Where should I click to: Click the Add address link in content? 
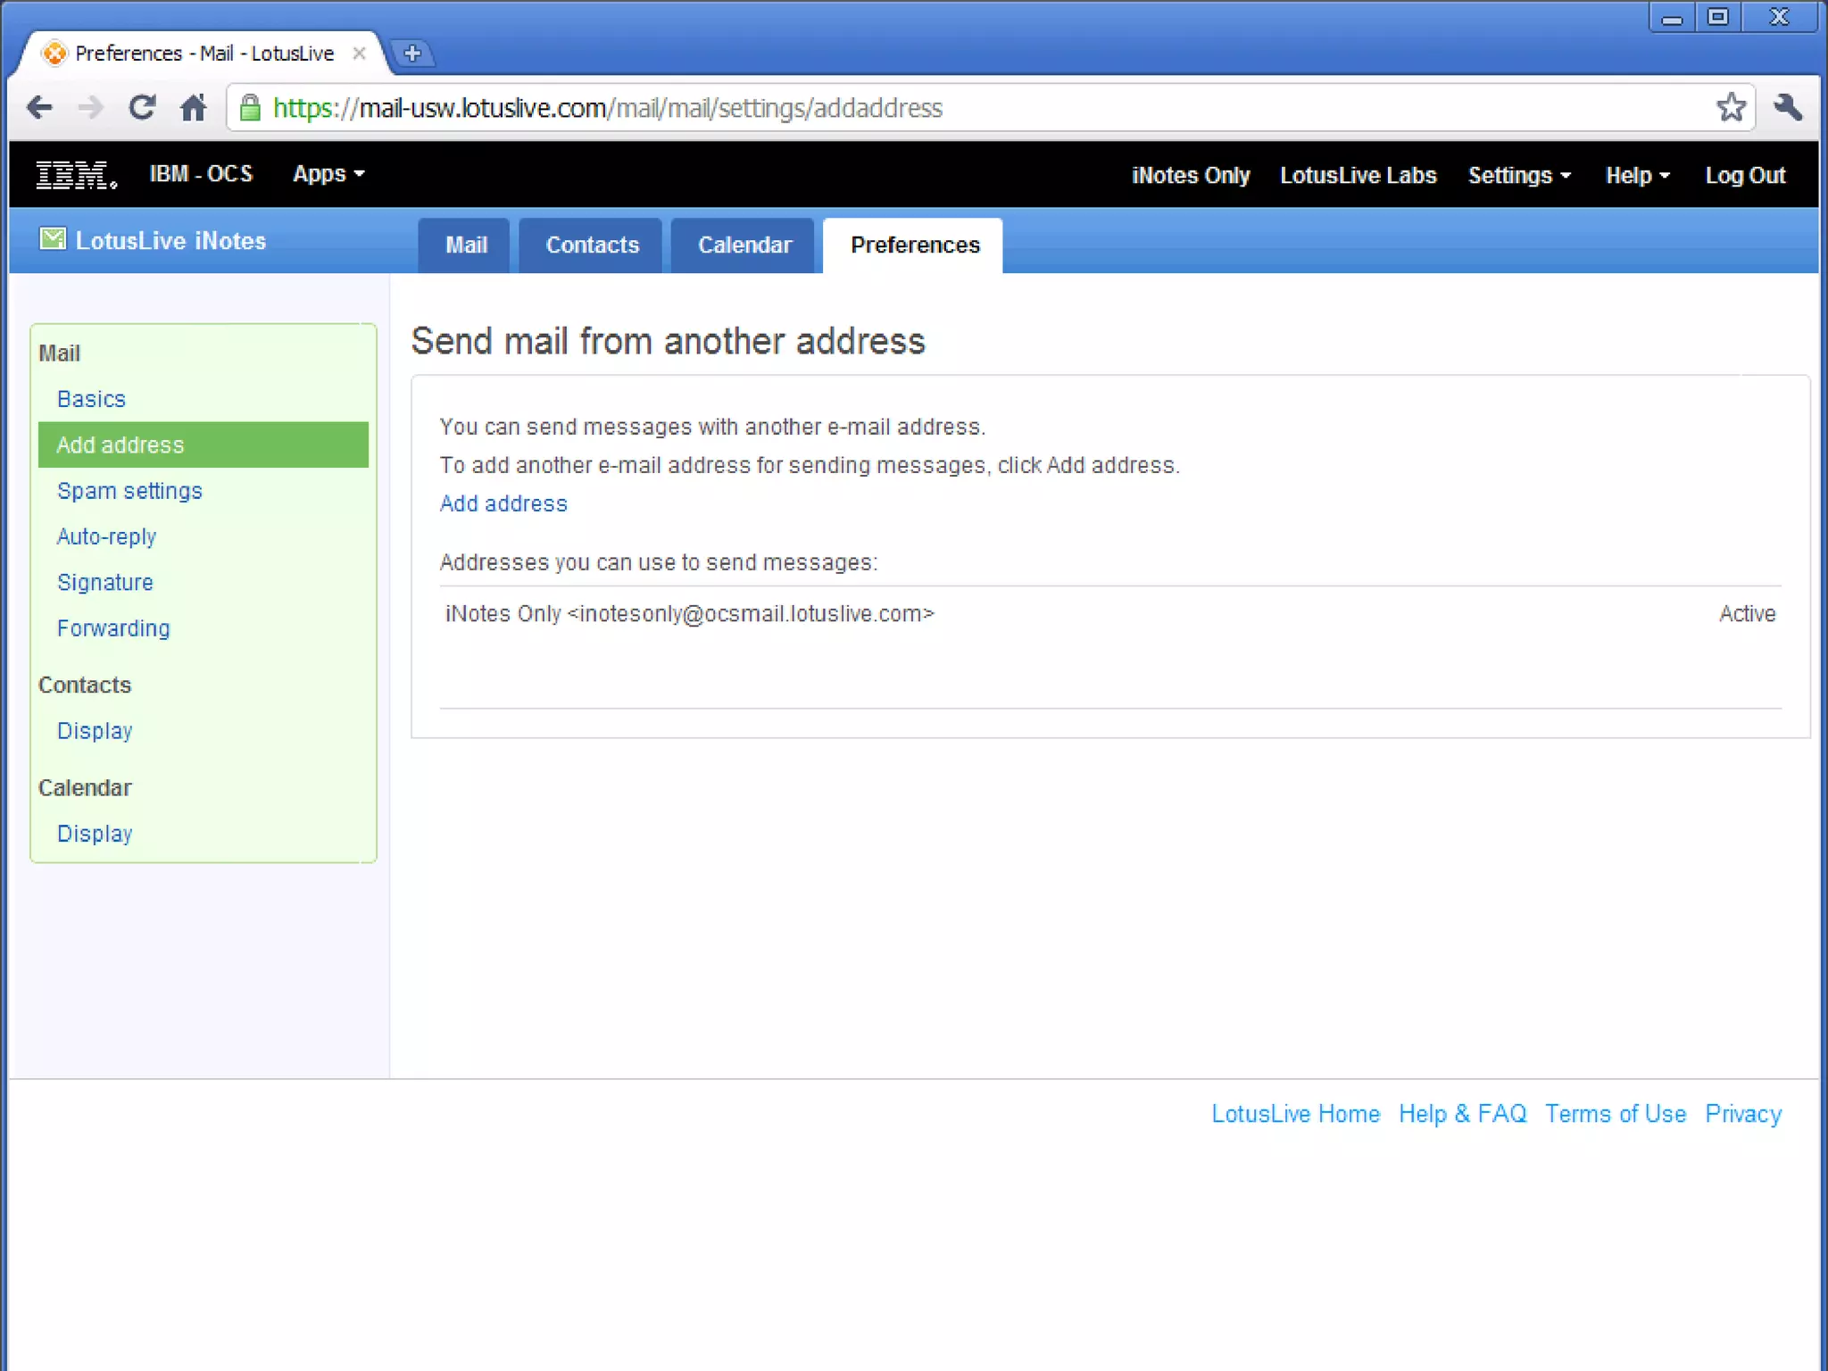click(x=503, y=503)
